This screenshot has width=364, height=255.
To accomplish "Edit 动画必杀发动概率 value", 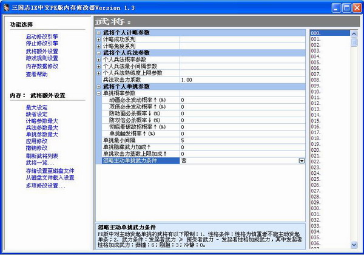I will tap(242, 100).
